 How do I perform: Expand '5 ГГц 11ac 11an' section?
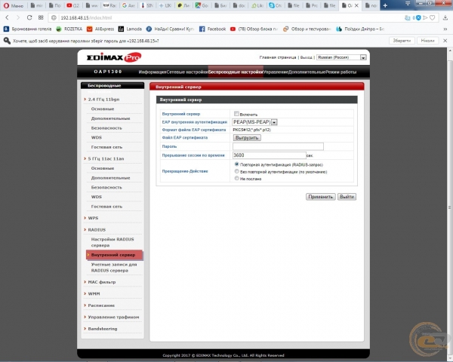coord(106,159)
